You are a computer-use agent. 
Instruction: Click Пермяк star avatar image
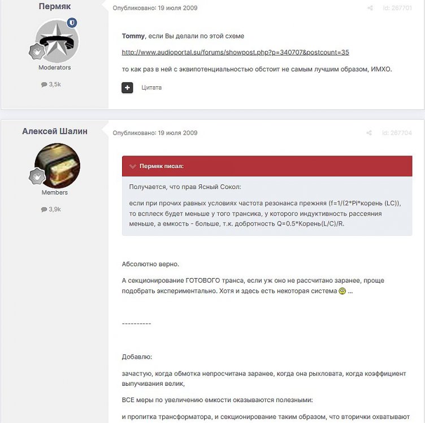pyautogui.click(x=57, y=41)
